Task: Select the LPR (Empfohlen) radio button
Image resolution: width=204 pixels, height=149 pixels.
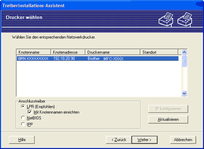Action: coord(23,107)
